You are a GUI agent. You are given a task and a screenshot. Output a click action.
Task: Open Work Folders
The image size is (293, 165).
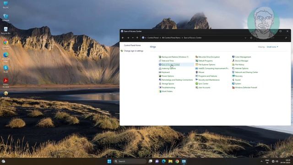tap(166, 92)
